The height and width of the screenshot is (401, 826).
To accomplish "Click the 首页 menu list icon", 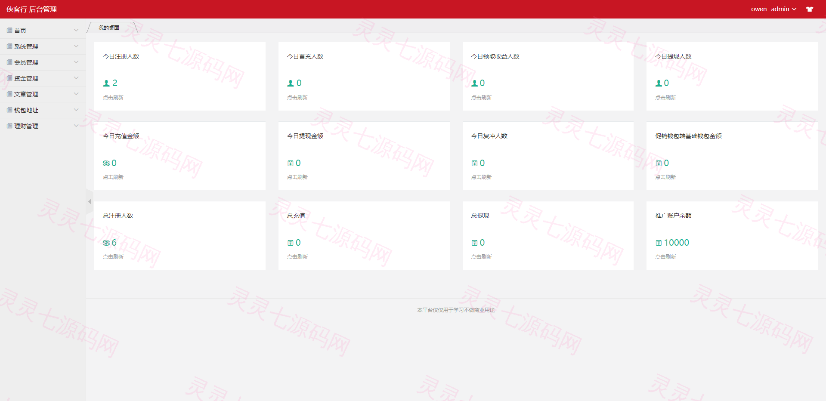I will tap(9, 30).
